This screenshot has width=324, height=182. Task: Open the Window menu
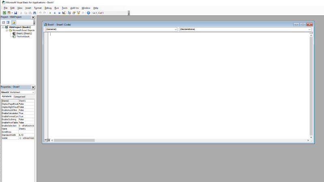click(x=86, y=8)
